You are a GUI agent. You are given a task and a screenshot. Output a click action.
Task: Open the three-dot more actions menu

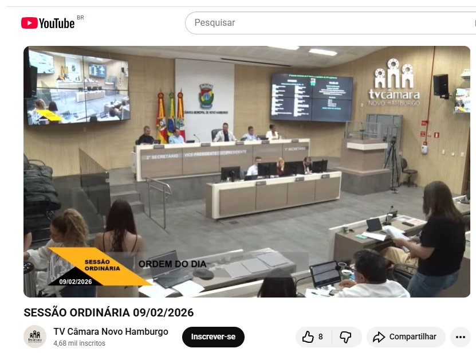point(460,337)
